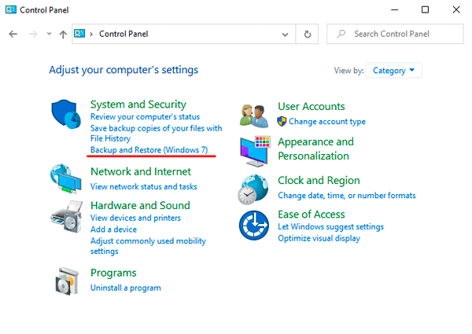Click Control Panel breadcrumb in address bar
472x334 pixels.
pos(124,34)
